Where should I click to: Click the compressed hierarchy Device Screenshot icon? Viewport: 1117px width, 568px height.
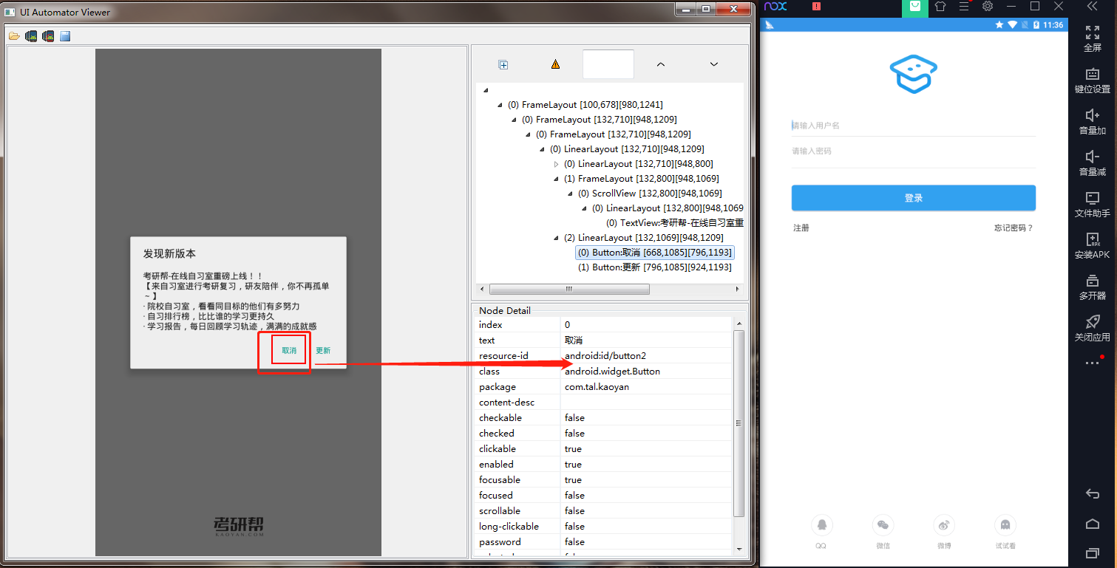[48, 36]
